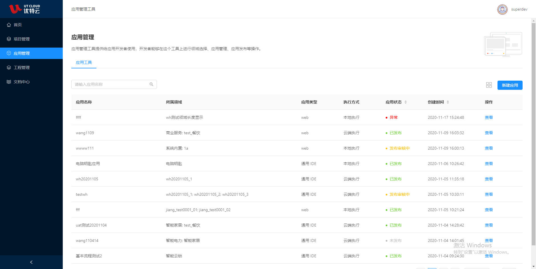Click 发布审核中 status in wwww111 row
This screenshot has width=536, height=269.
coord(400,148)
